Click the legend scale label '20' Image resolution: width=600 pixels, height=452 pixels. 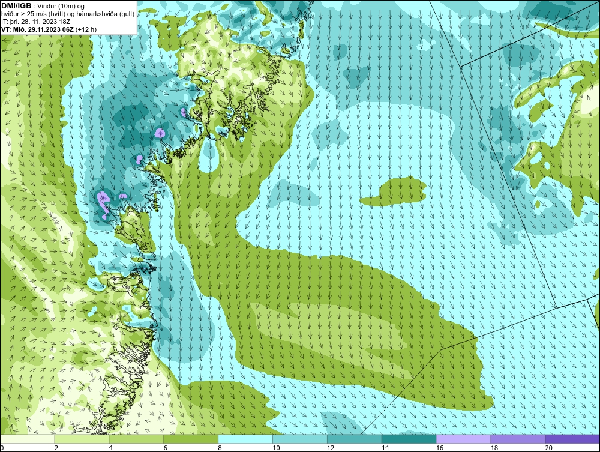click(549, 448)
